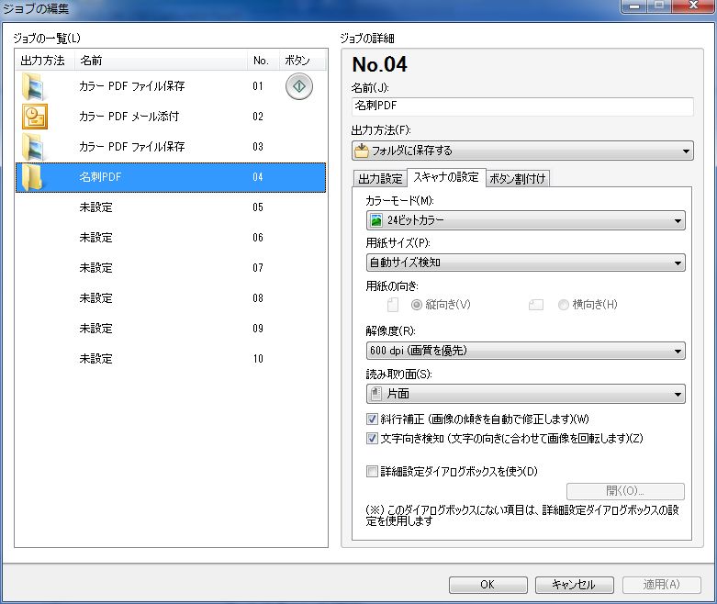This screenshot has height=604, width=717.
Task: Select 横向き(H) radio button
Action: point(564,305)
